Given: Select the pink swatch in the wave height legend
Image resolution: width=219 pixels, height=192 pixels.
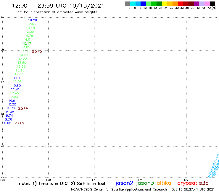Looking at the screenshot, I should click(x=207, y=4).
